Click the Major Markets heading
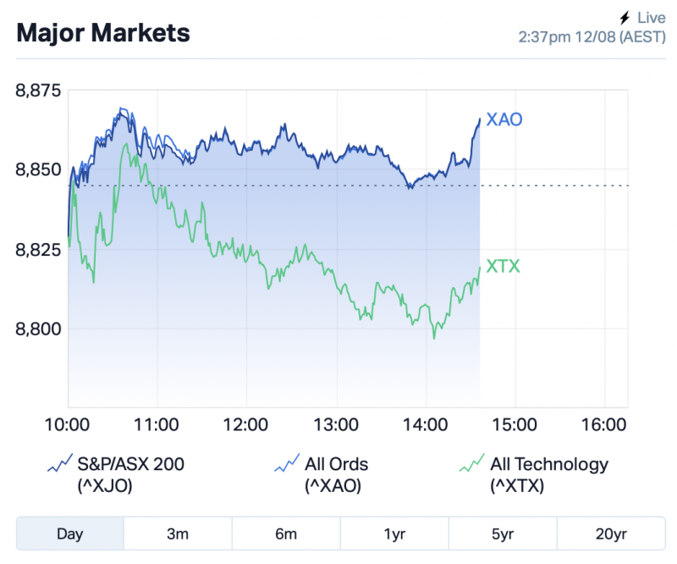677x564 pixels. (x=103, y=33)
